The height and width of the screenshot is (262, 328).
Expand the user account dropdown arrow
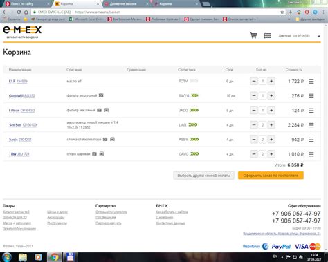pos(319,36)
